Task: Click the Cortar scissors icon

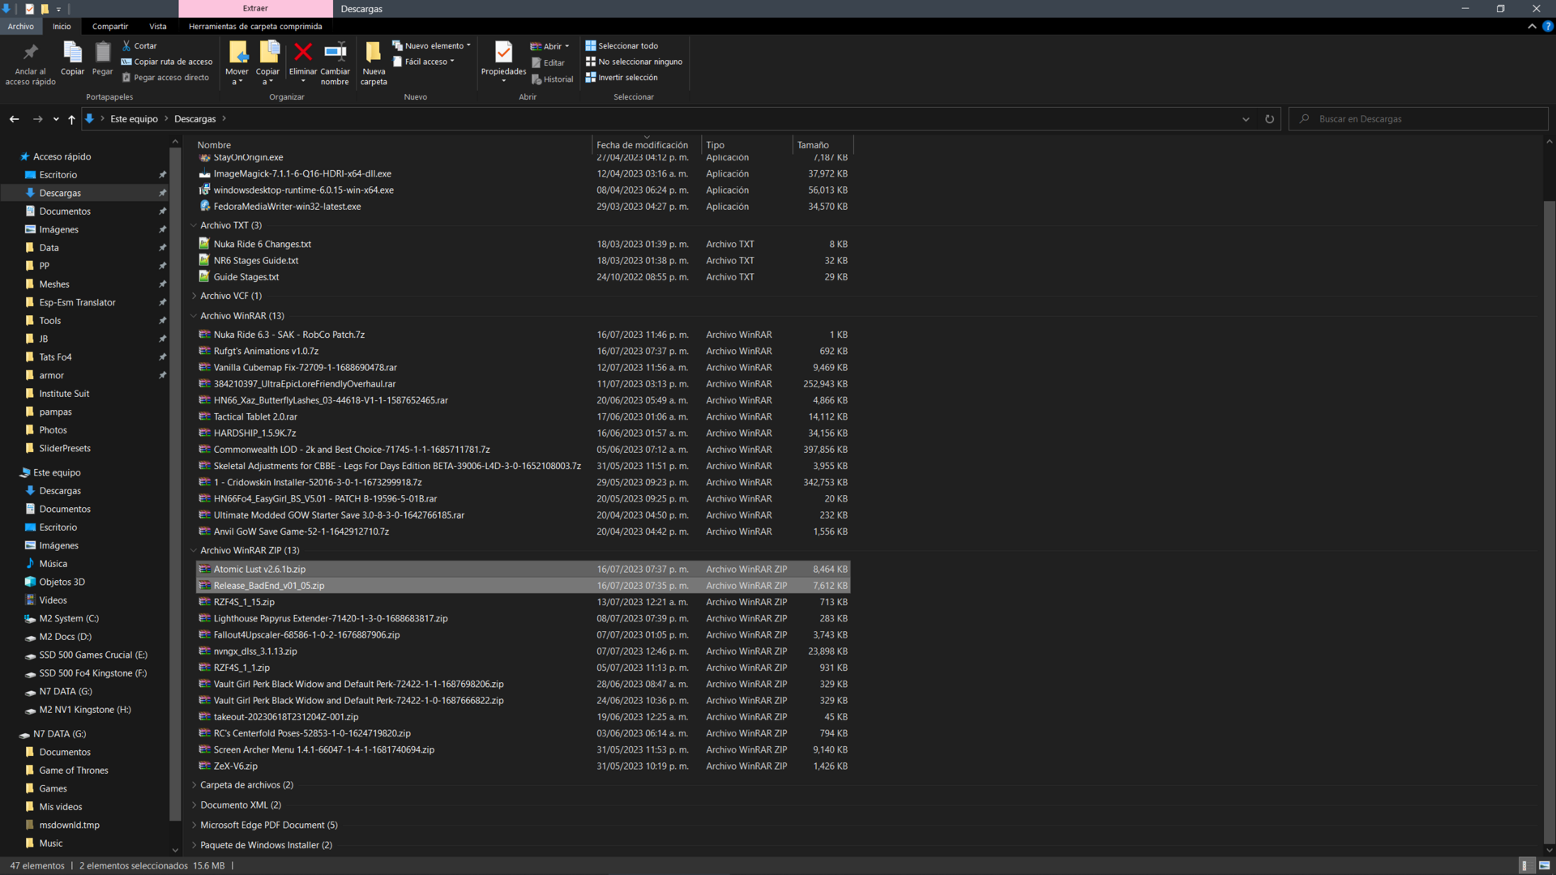Action: 126,46
